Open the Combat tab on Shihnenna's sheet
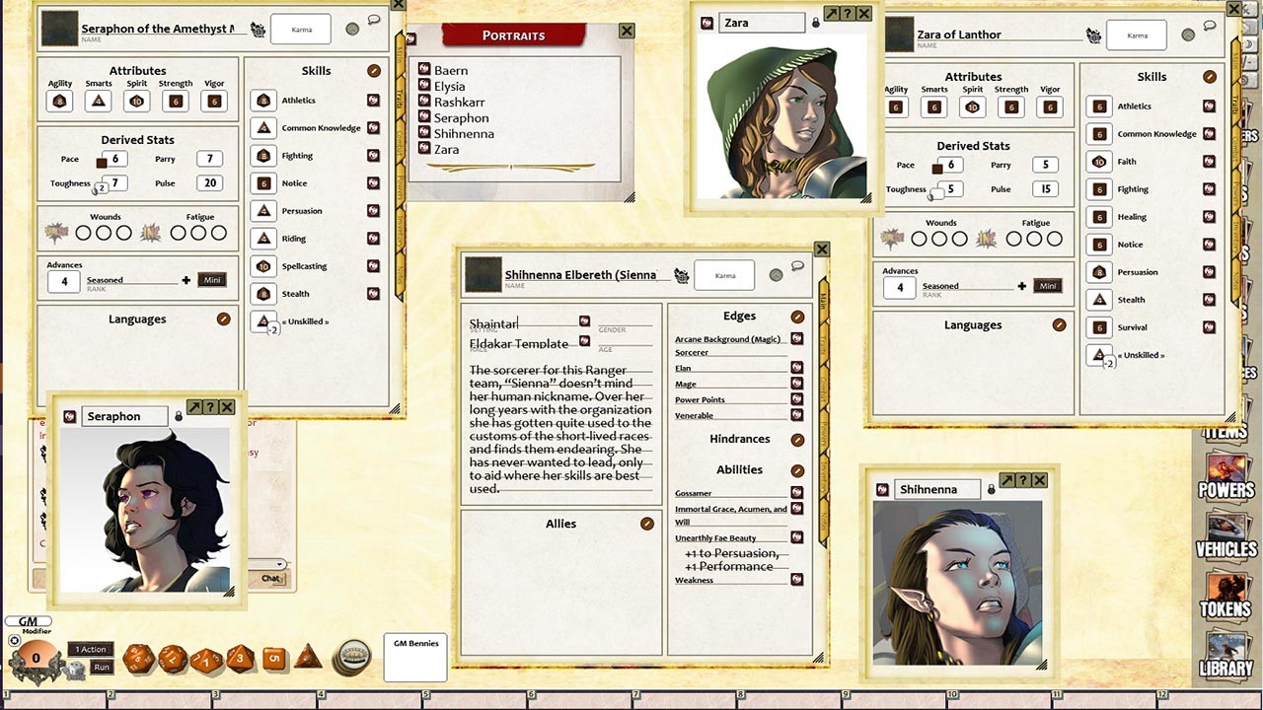 pos(824,390)
